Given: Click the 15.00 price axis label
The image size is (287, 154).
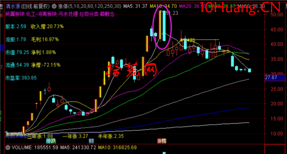Looking at the screenshot, I should pos(276,119).
